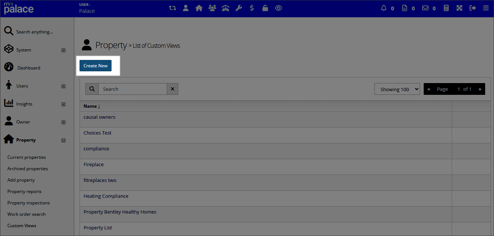Click the System cube icon in sidebar

pyautogui.click(x=9, y=49)
